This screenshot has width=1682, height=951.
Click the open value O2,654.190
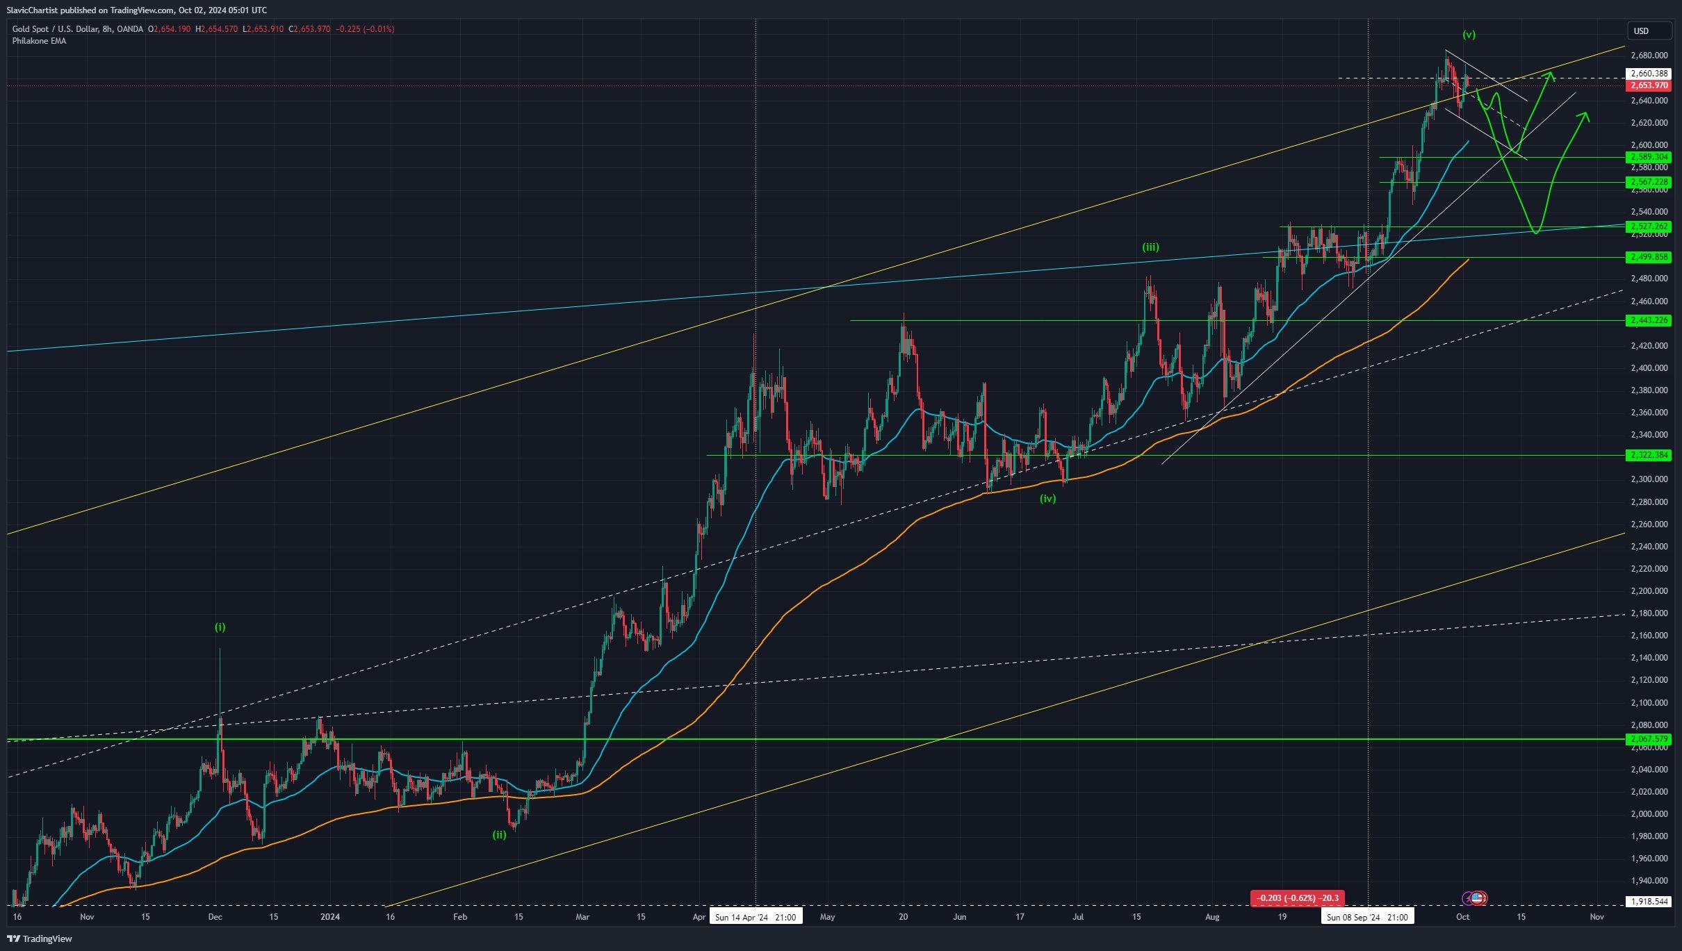169,29
